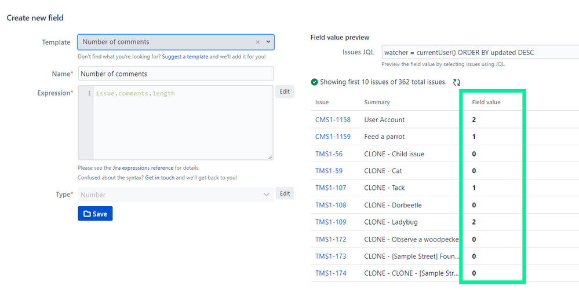
Task: Focus the Name input field
Action: [x=176, y=74]
